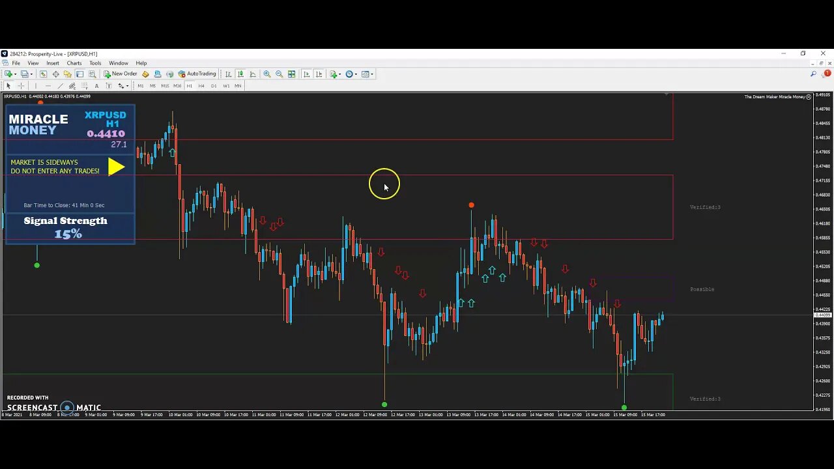Expand the Templates dropdown arrow
Image resolution: width=834 pixels, height=469 pixels.
click(372, 74)
